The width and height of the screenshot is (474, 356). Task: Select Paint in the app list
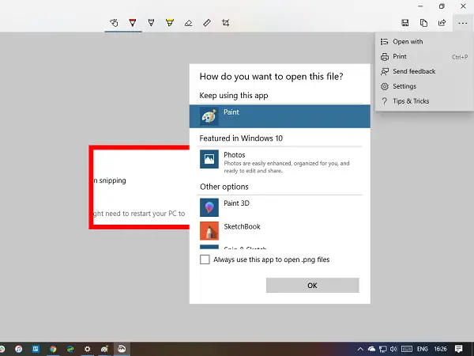[x=280, y=116]
